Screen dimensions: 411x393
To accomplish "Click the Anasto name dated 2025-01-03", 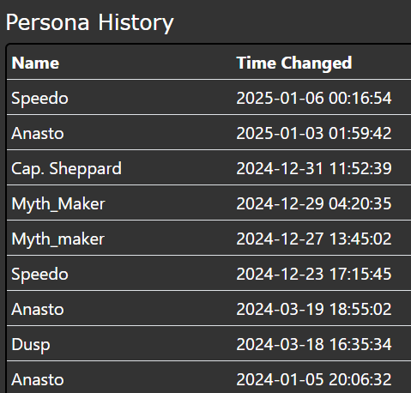I will 38,134.
